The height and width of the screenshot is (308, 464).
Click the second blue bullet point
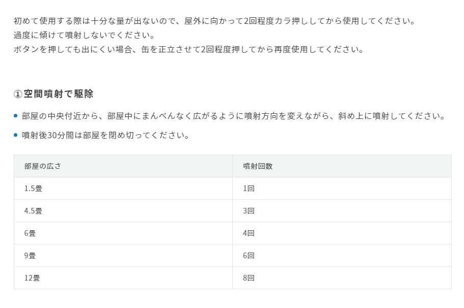click(16, 135)
